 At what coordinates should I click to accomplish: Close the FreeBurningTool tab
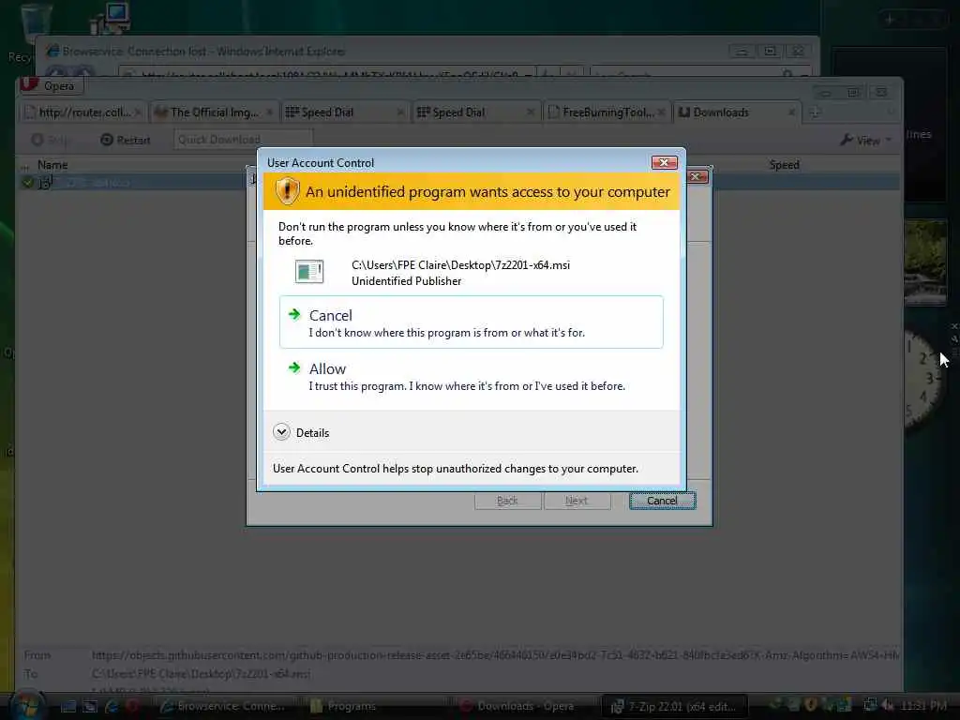pos(661,112)
